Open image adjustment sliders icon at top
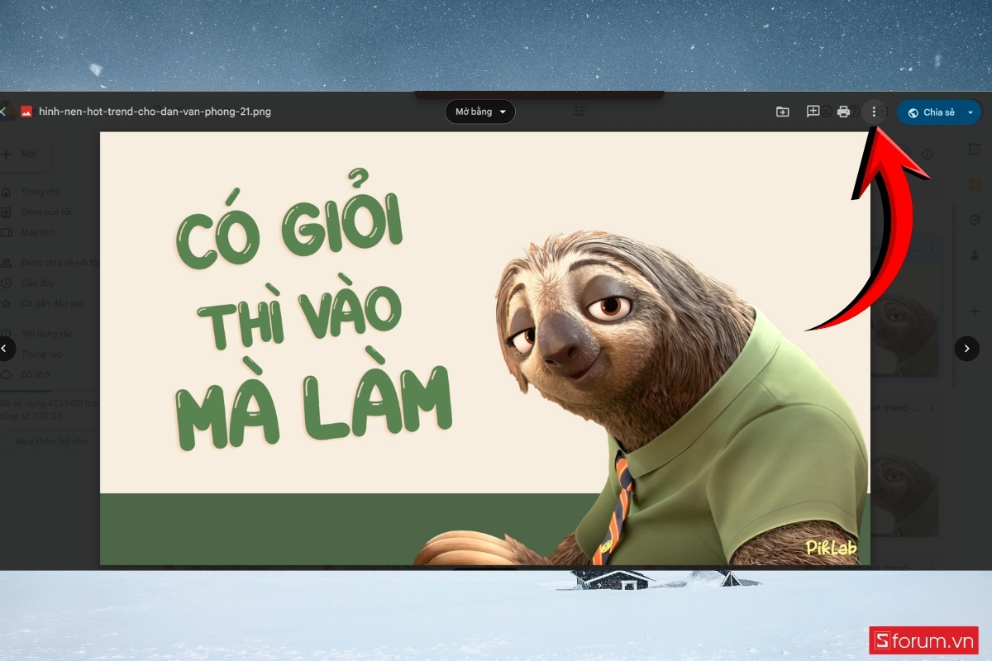This screenshot has height=661, width=992. (x=579, y=111)
